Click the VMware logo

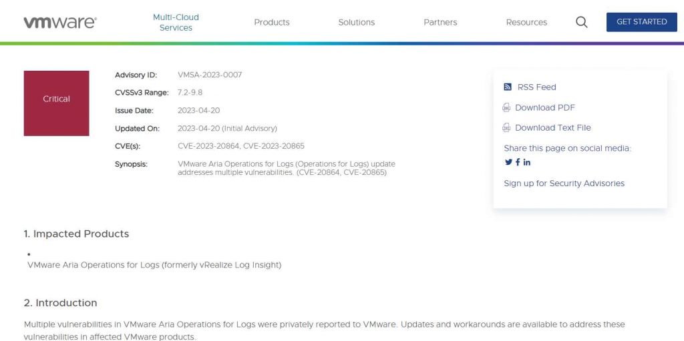click(60, 22)
